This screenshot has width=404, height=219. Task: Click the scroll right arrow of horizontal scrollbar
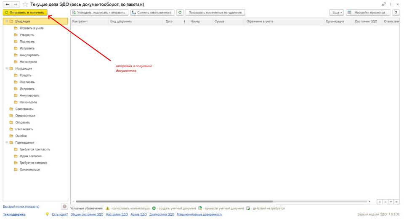click(370, 201)
